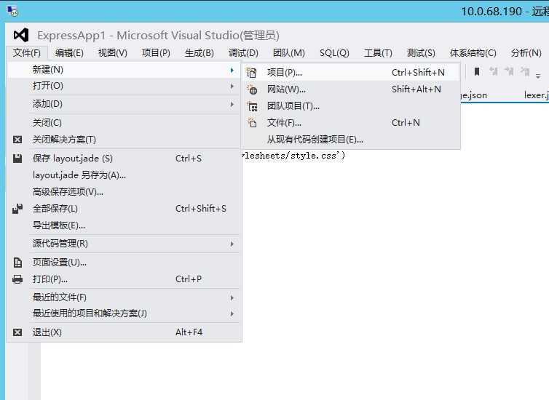
Task: Open the 调试(D) menu
Action: tap(243, 53)
